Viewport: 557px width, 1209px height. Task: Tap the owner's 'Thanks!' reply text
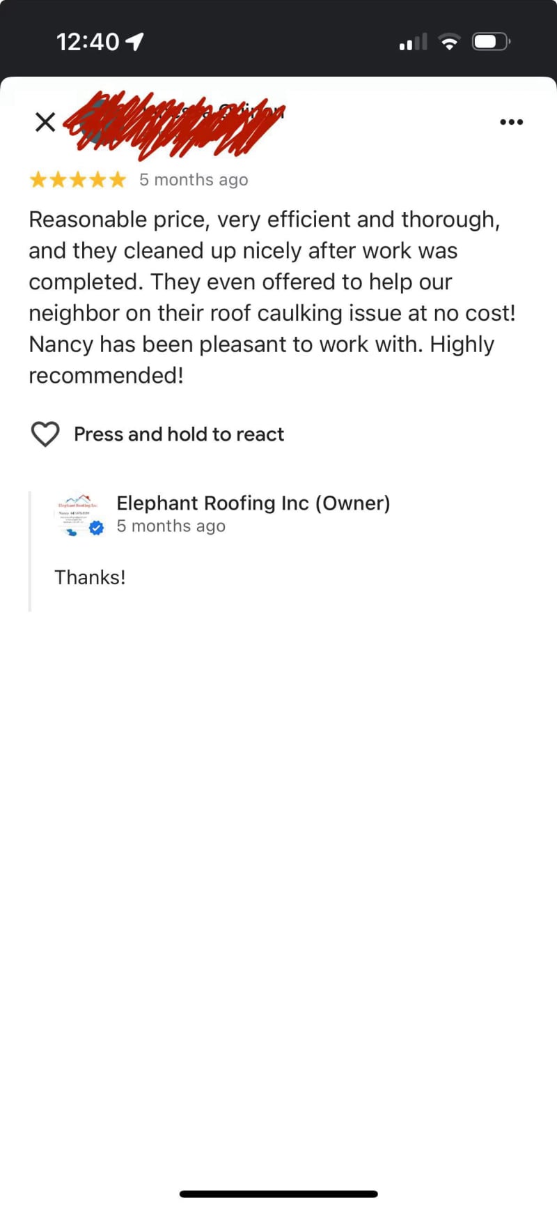click(x=91, y=577)
